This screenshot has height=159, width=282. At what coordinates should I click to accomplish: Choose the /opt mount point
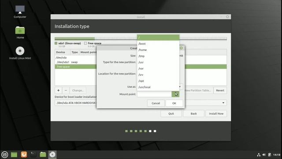click(x=158, y=81)
